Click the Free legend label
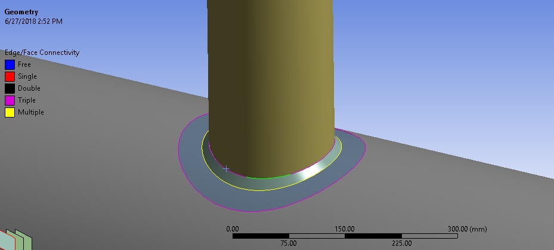 click(24, 64)
